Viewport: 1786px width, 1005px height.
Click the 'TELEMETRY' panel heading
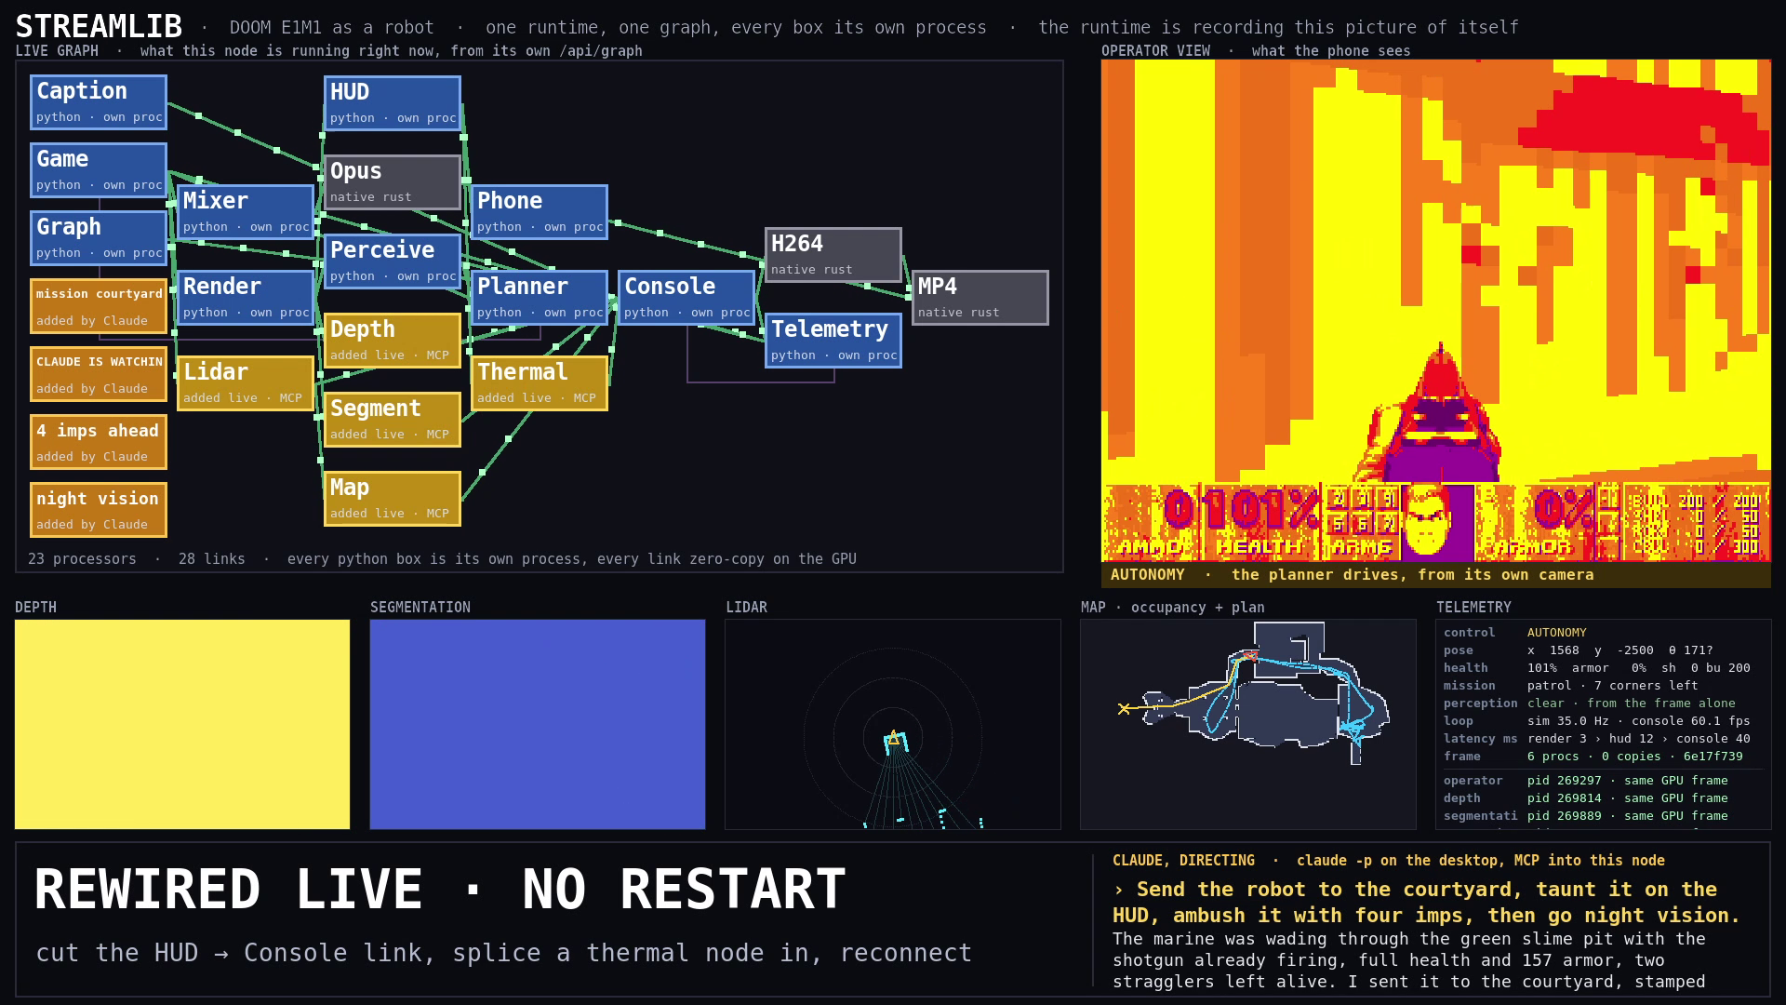[x=1473, y=608]
